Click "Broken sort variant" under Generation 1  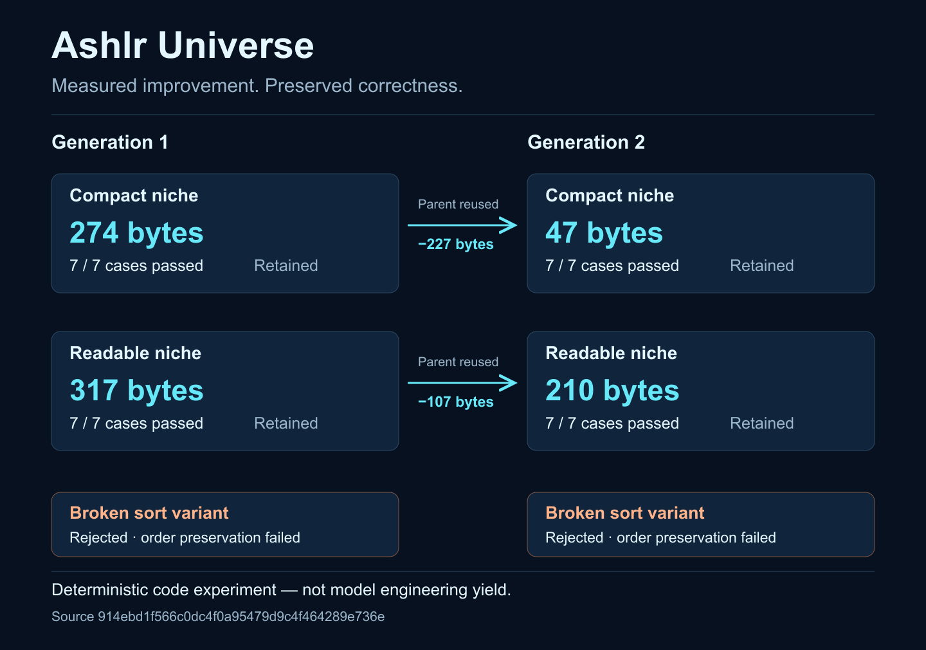click(x=149, y=513)
